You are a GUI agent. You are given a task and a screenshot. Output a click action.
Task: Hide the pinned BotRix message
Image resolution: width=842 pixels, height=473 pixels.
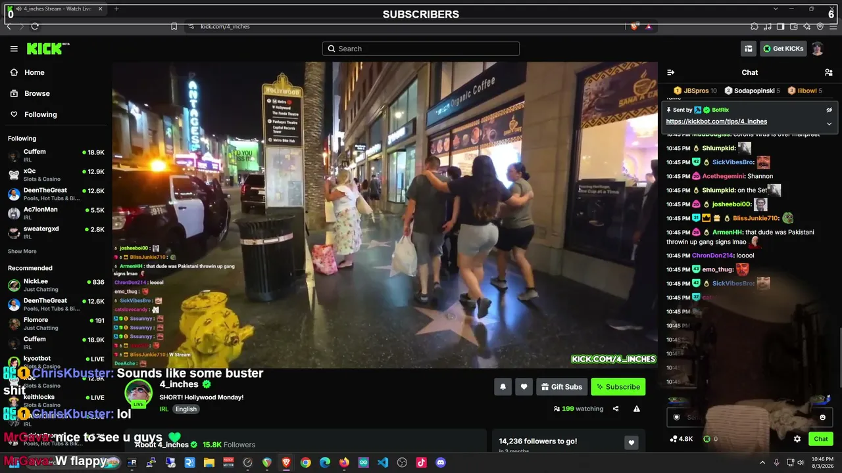click(829, 110)
